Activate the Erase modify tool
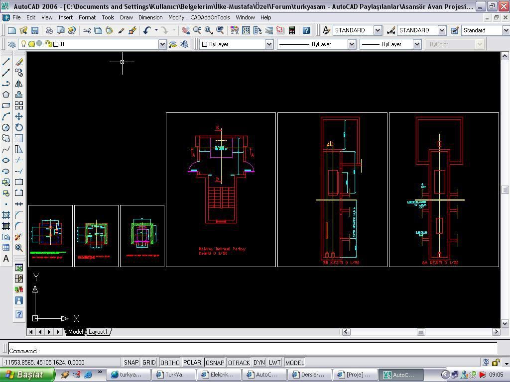Image resolution: width=510 pixels, height=382 pixels. (19, 62)
